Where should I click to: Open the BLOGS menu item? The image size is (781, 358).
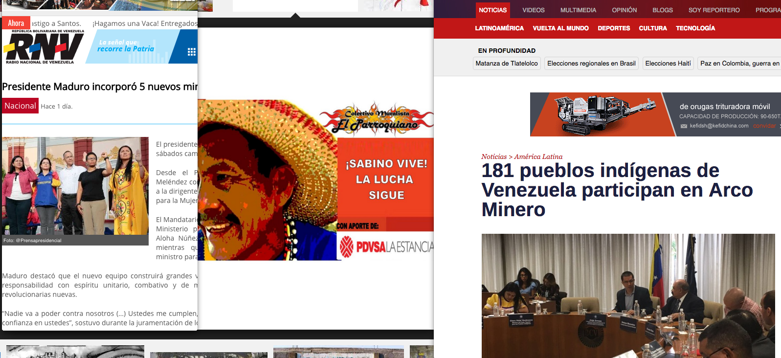[x=662, y=10]
